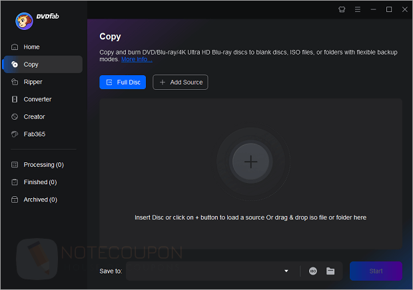Open Fab365 from the sidebar
413x290 pixels.
[x=34, y=134]
